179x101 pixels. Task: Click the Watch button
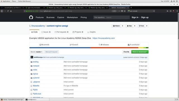click(116, 26)
